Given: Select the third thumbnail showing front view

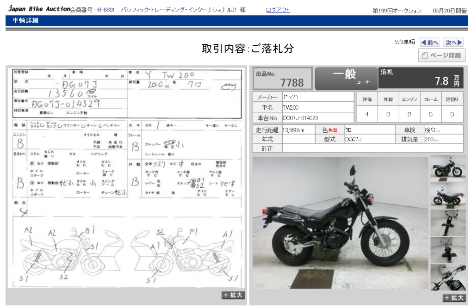Looking at the screenshot, I should click(x=448, y=223).
